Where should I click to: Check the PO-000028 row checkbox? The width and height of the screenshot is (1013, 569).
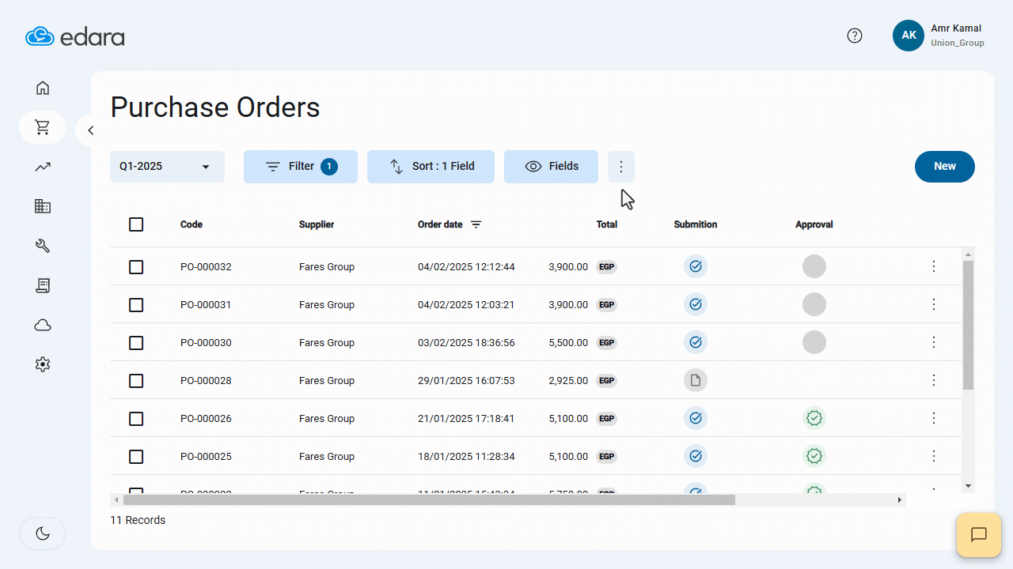(136, 381)
